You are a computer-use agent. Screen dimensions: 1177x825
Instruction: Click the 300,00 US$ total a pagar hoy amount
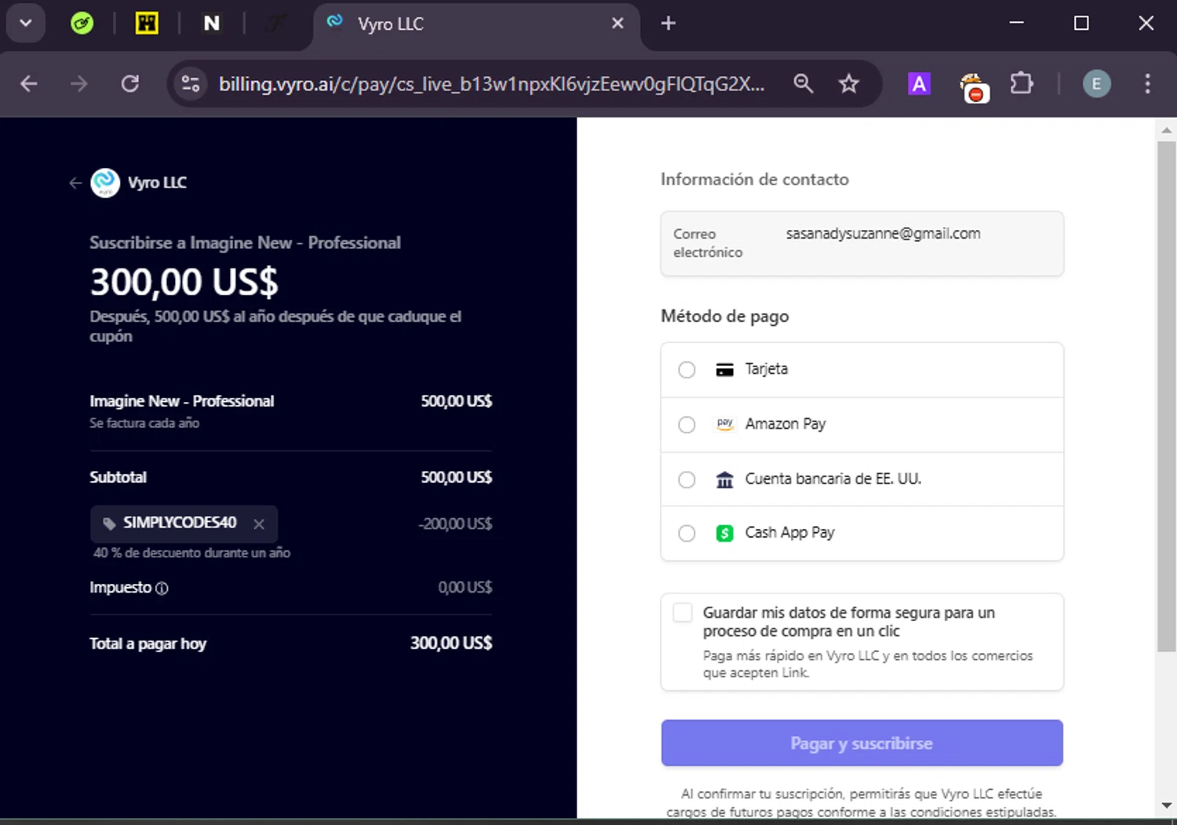click(451, 643)
